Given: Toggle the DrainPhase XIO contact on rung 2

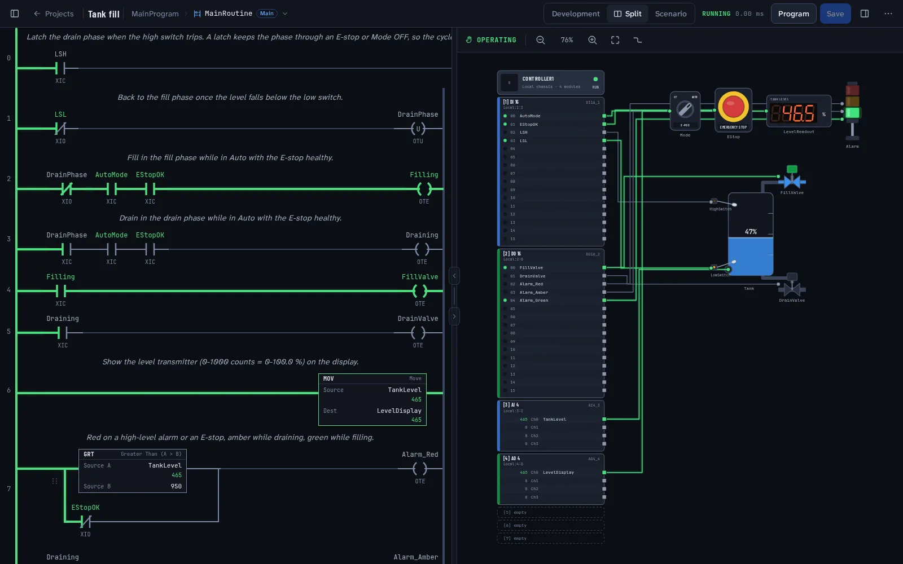Looking at the screenshot, I should (x=67, y=189).
